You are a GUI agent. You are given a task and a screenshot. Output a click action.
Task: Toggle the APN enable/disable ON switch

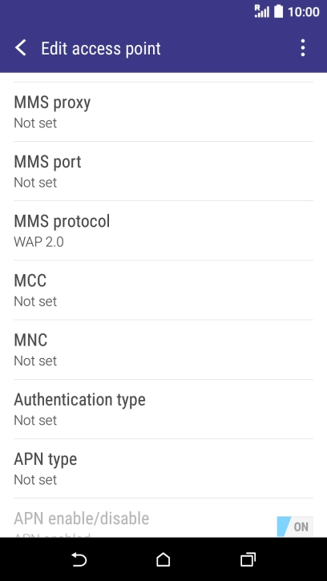(295, 527)
